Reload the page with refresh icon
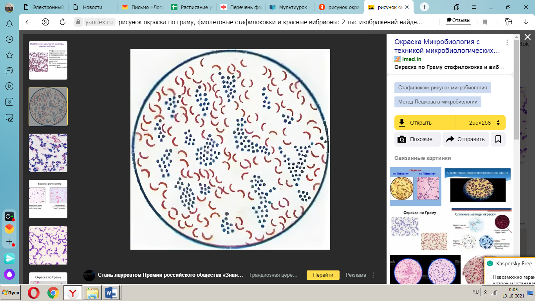This screenshot has width=535, height=301. click(62, 22)
